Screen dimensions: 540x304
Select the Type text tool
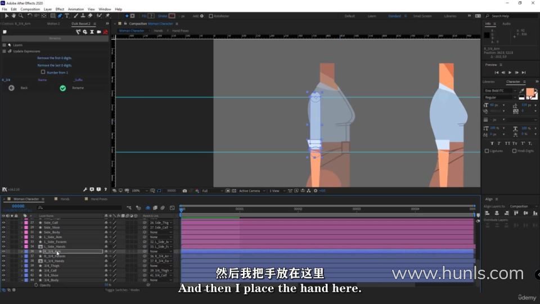click(x=67, y=16)
